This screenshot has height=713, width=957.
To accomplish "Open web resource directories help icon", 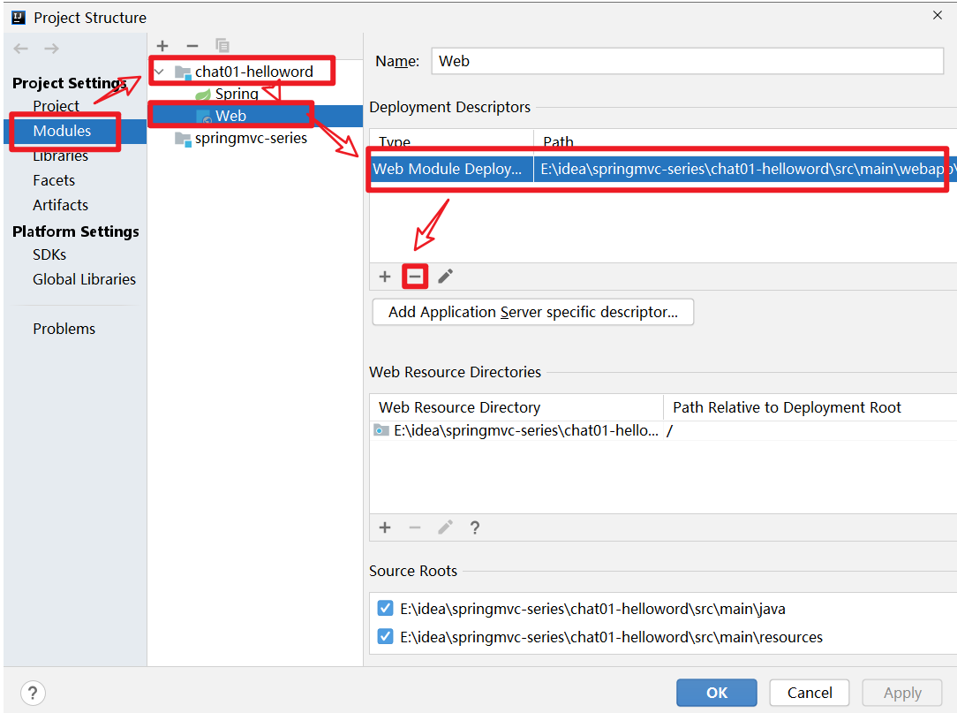I will [475, 527].
